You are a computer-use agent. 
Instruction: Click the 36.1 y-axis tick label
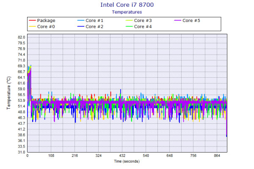coord(22,141)
